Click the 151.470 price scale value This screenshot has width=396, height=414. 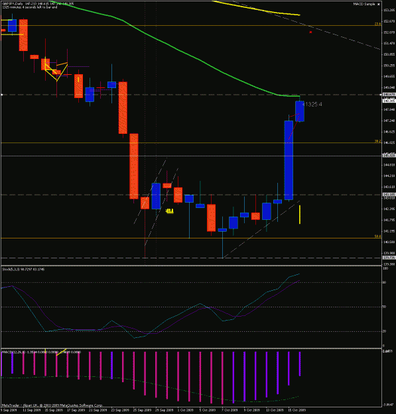(x=389, y=43)
